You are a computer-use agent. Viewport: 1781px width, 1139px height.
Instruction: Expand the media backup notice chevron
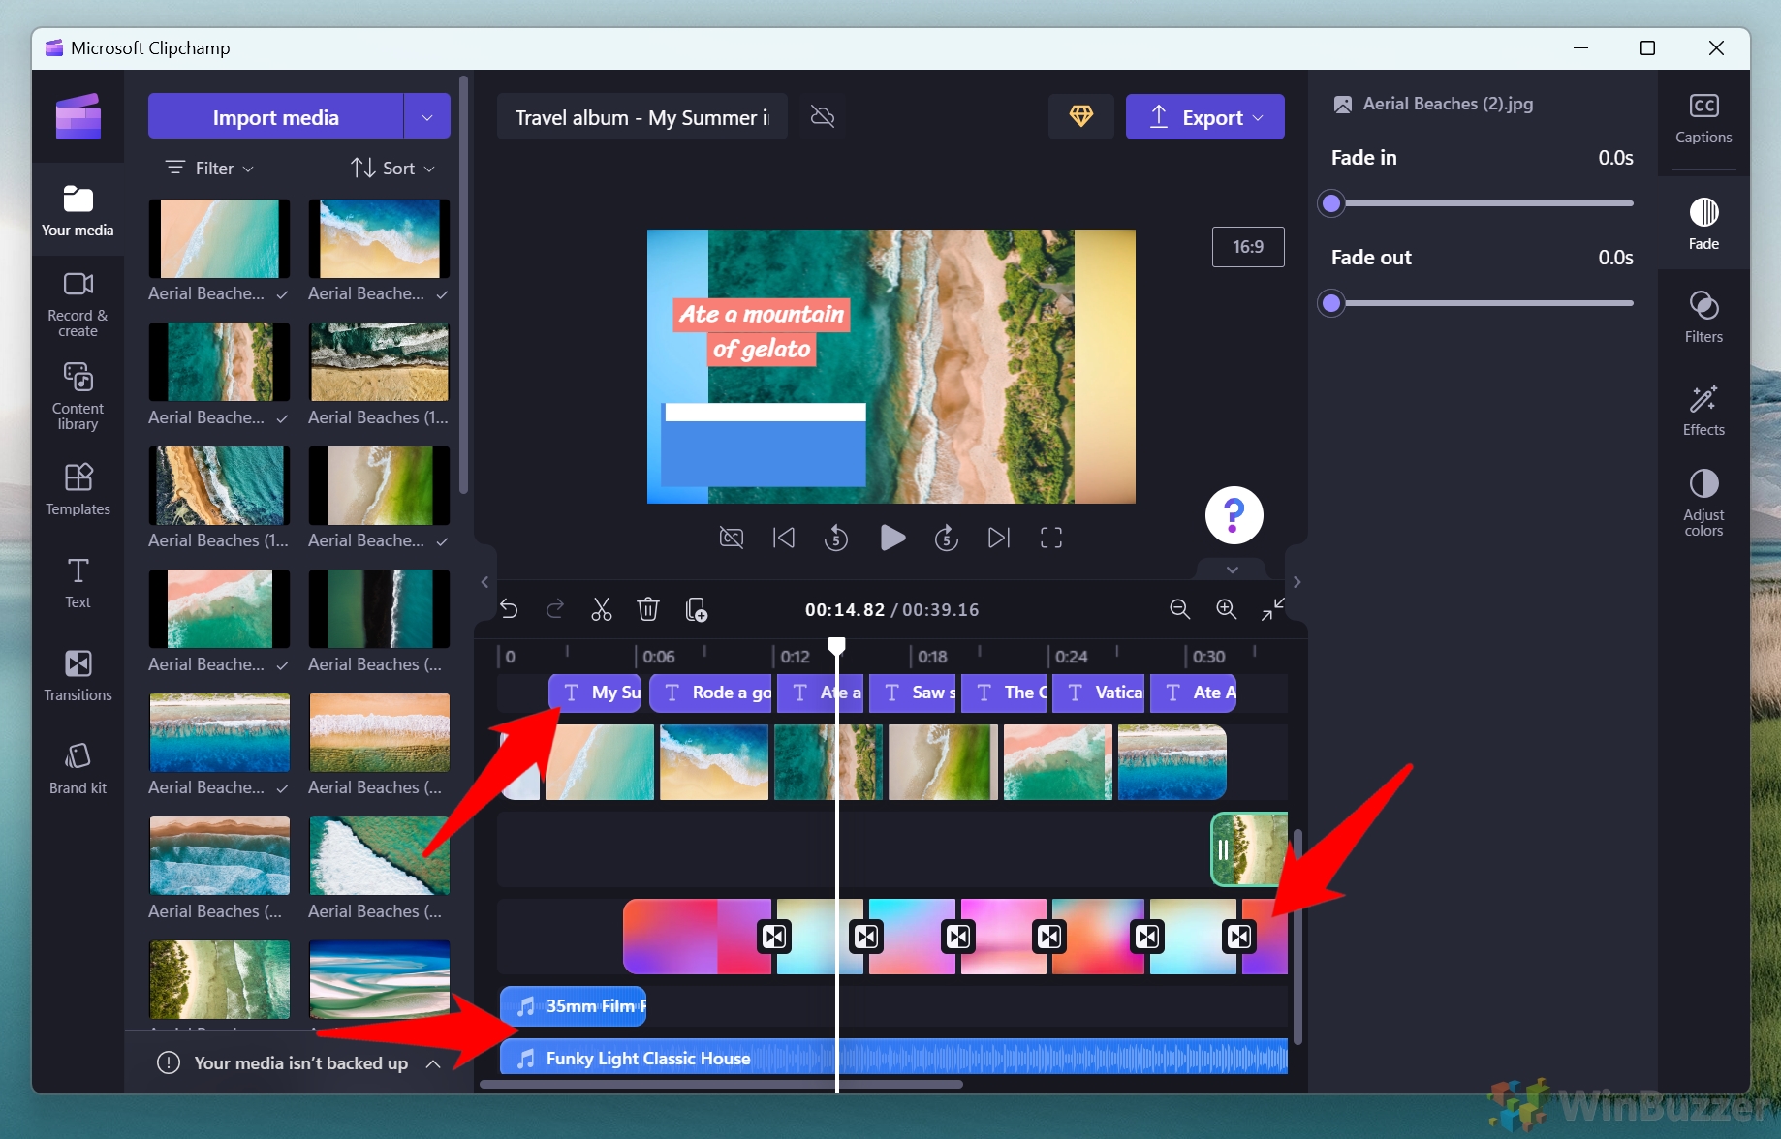tap(433, 1063)
